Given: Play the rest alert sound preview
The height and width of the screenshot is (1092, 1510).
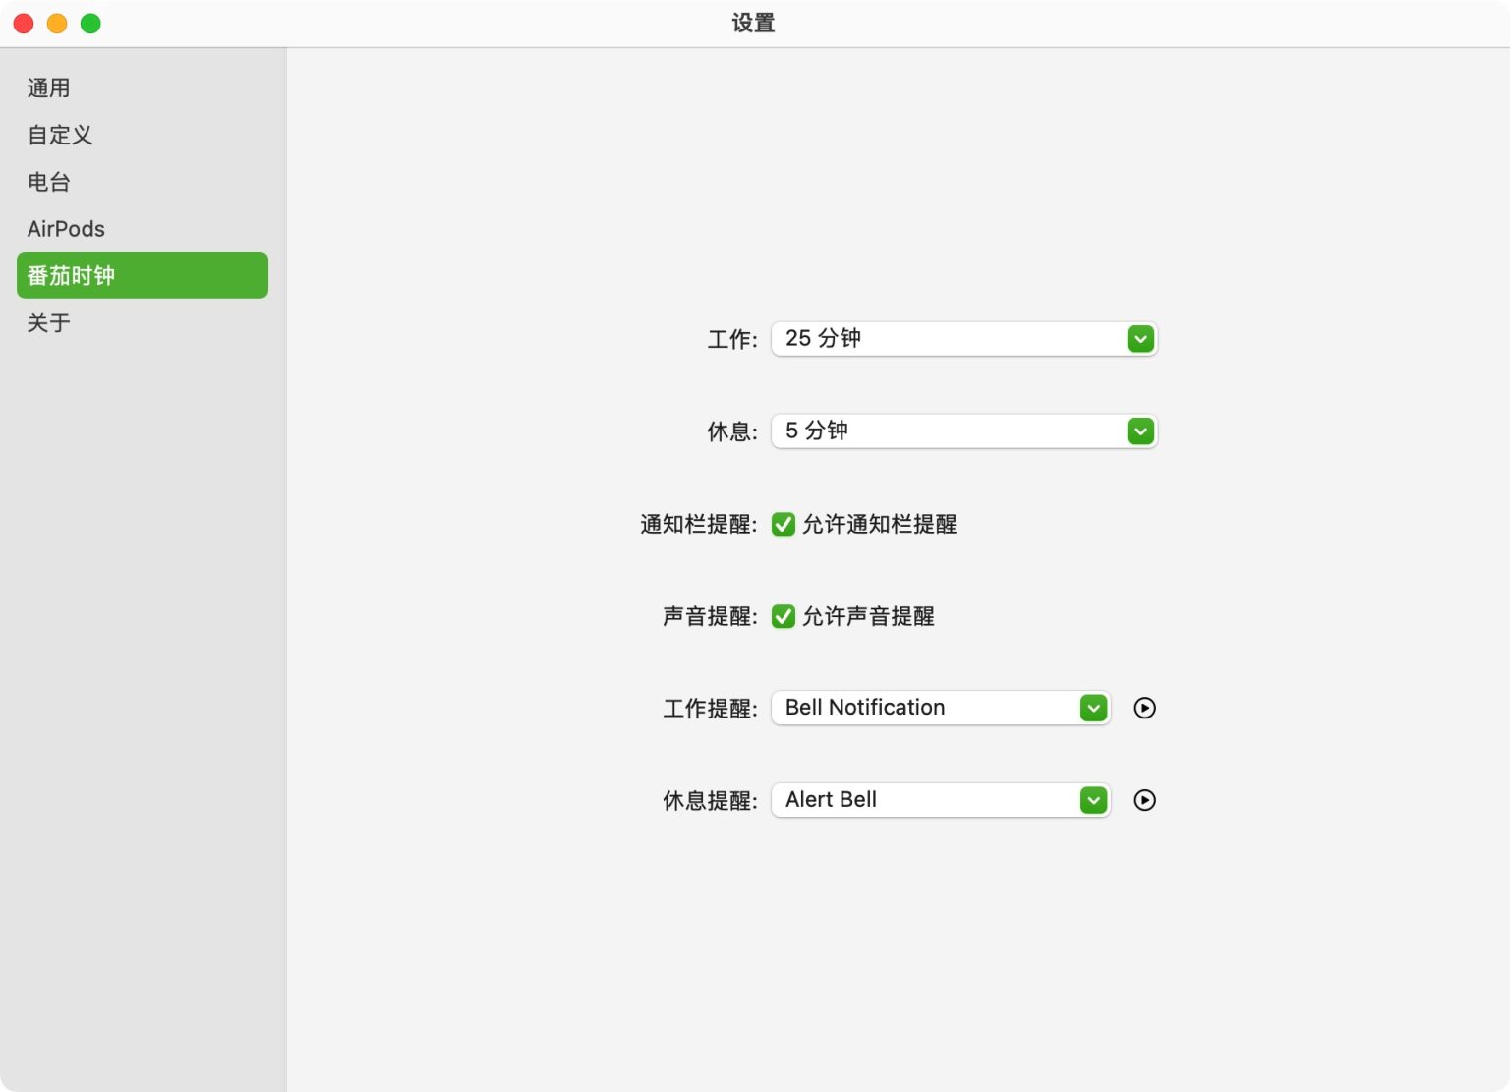Looking at the screenshot, I should [1144, 800].
